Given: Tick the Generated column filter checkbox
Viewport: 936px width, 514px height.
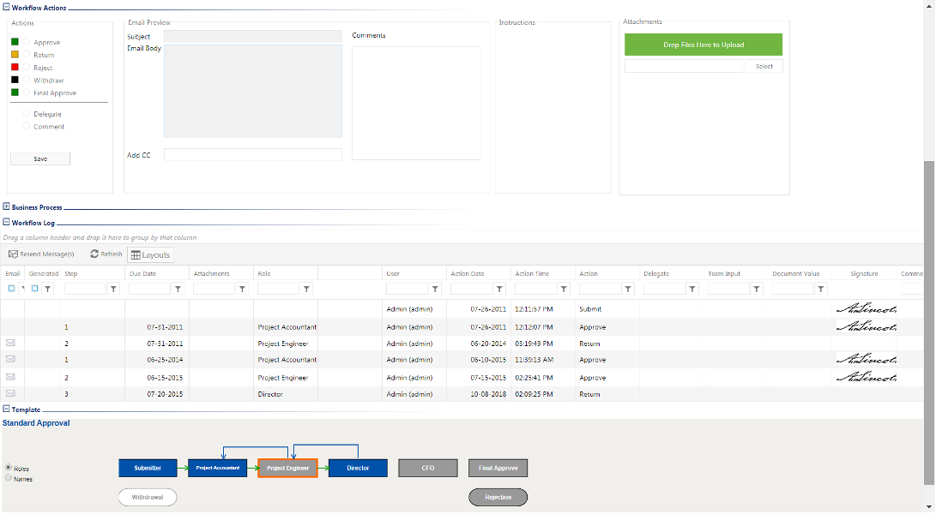Looking at the screenshot, I should click(34, 289).
